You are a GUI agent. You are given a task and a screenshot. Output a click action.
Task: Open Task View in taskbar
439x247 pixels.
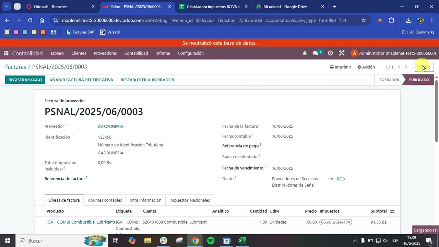point(116,240)
